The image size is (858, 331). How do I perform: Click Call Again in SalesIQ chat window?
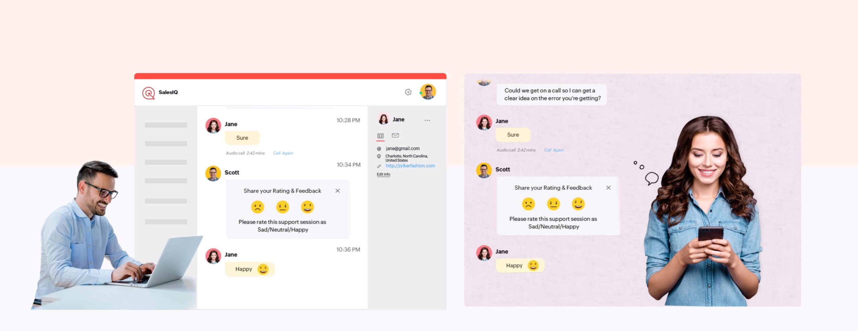(x=283, y=153)
